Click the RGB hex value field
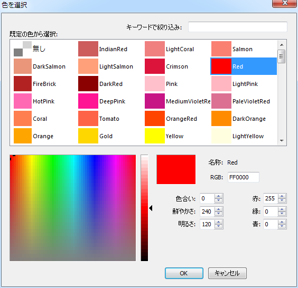 click(244, 177)
